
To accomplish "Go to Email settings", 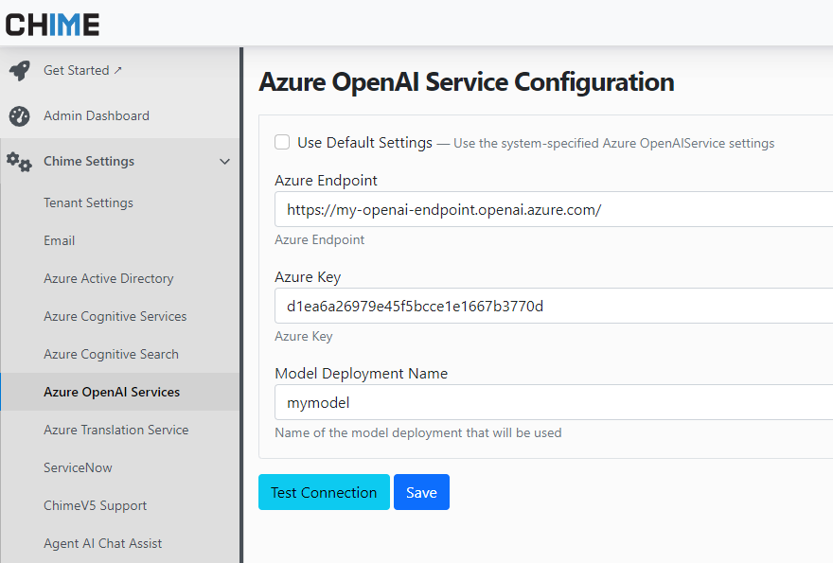I will coord(59,240).
